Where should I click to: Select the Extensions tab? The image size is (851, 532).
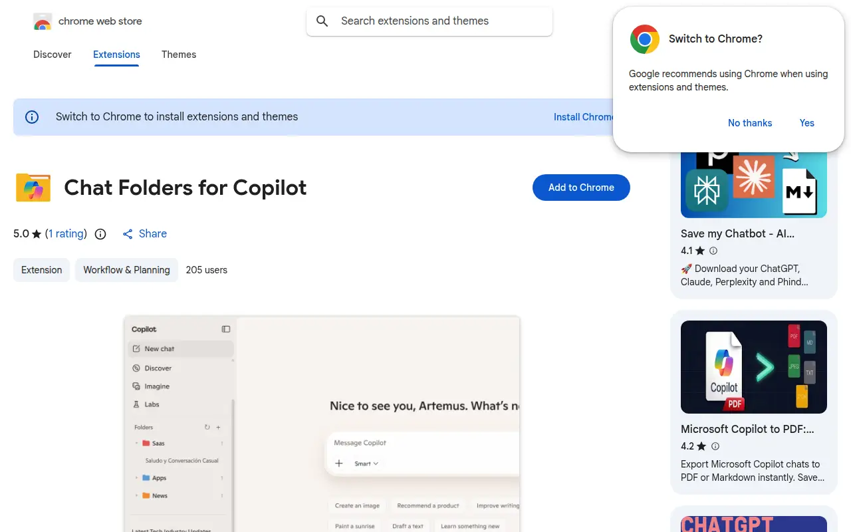[116, 55]
